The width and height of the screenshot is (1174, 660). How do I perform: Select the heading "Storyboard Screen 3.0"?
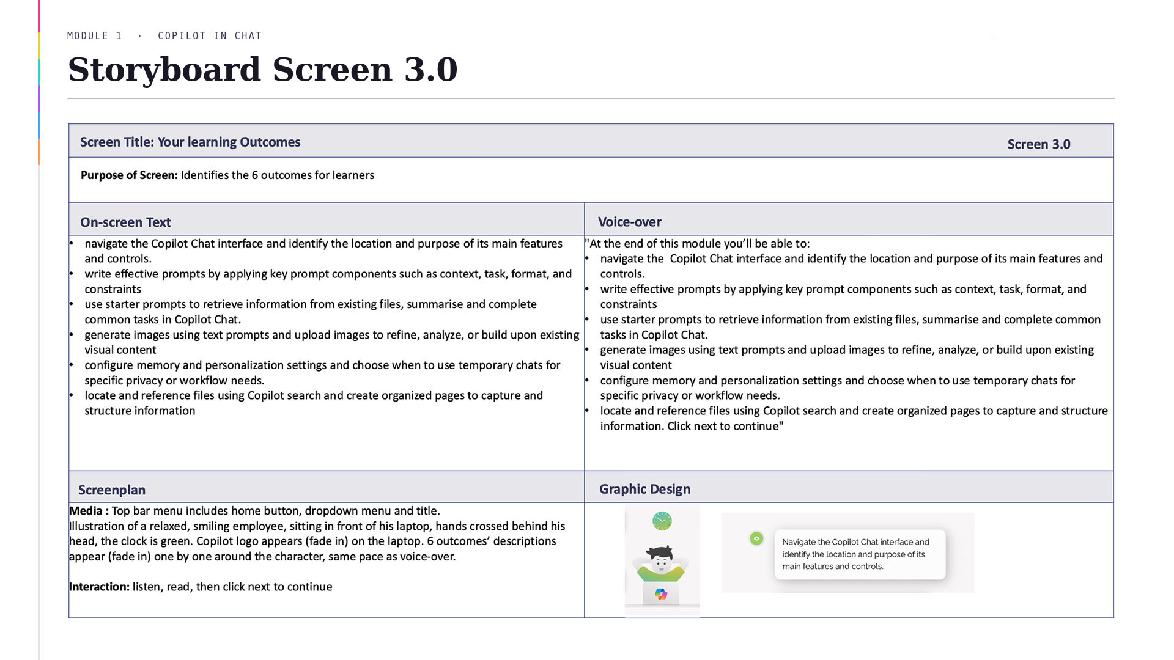click(262, 69)
